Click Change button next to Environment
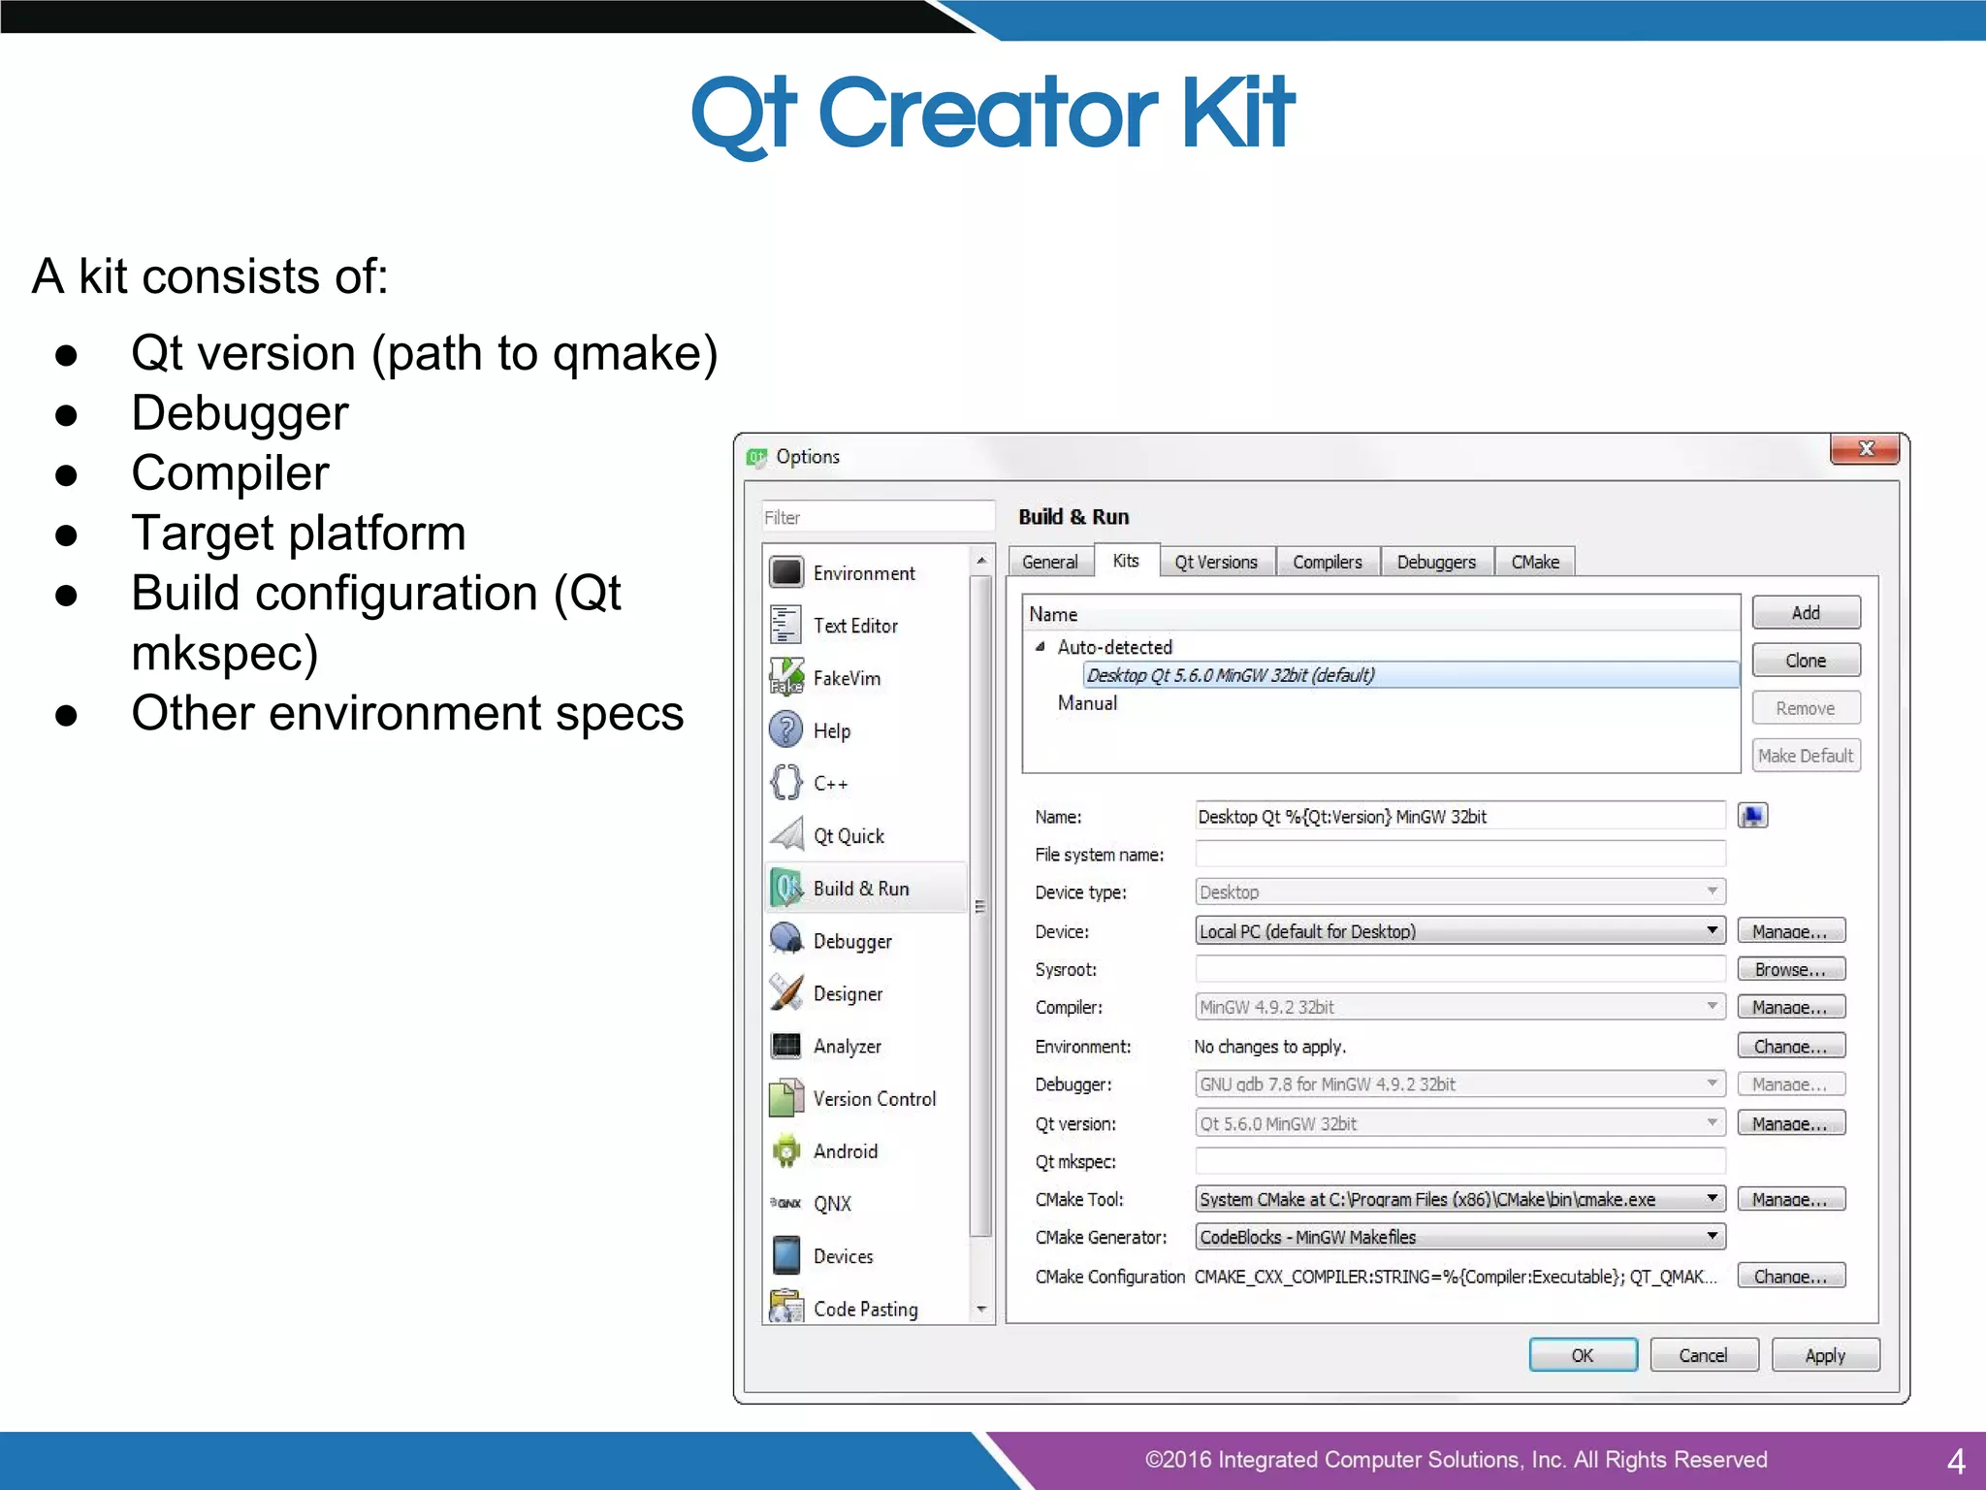The height and width of the screenshot is (1490, 1986). [1790, 1046]
